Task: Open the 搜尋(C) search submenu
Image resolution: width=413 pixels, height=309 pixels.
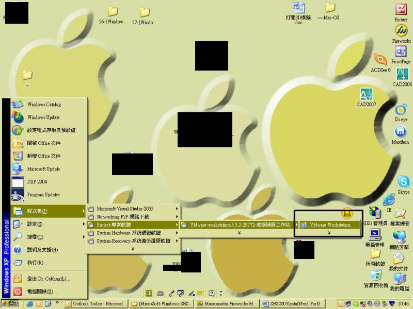Action: click(x=49, y=237)
